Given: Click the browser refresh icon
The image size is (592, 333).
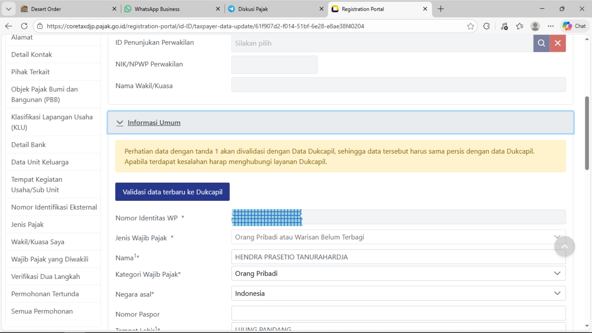Looking at the screenshot, I should click(x=24, y=26).
